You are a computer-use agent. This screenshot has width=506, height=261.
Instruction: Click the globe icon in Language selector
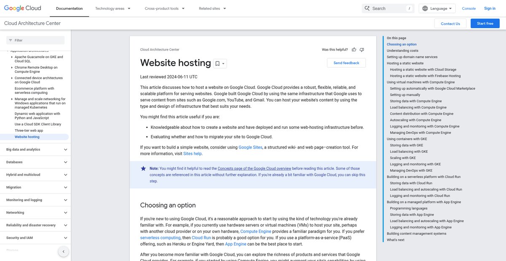pyautogui.click(x=425, y=8)
